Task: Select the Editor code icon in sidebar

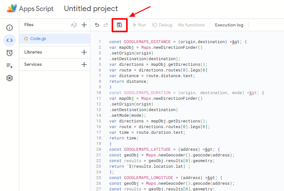Action: click(9, 40)
